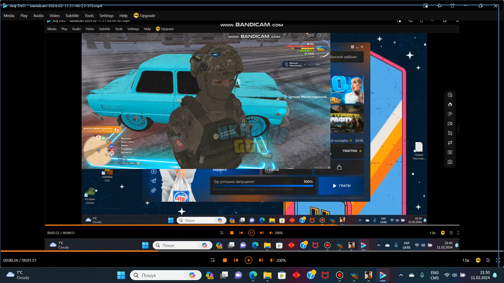This screenshot has height=283, width=504.
Task: Click the microphone icon in the bottom system tray
Action: [x=422, y=275]
